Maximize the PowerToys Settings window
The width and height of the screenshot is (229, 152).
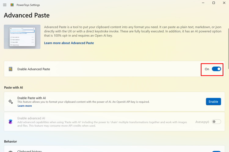click(x=213, y=3)
